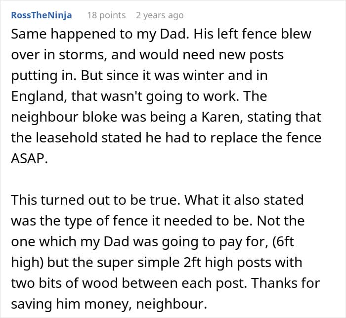Viewport: 346px width, 318px height.
Task: Click the phrase neighbour bloke in the comment
Action: point(64,117)
